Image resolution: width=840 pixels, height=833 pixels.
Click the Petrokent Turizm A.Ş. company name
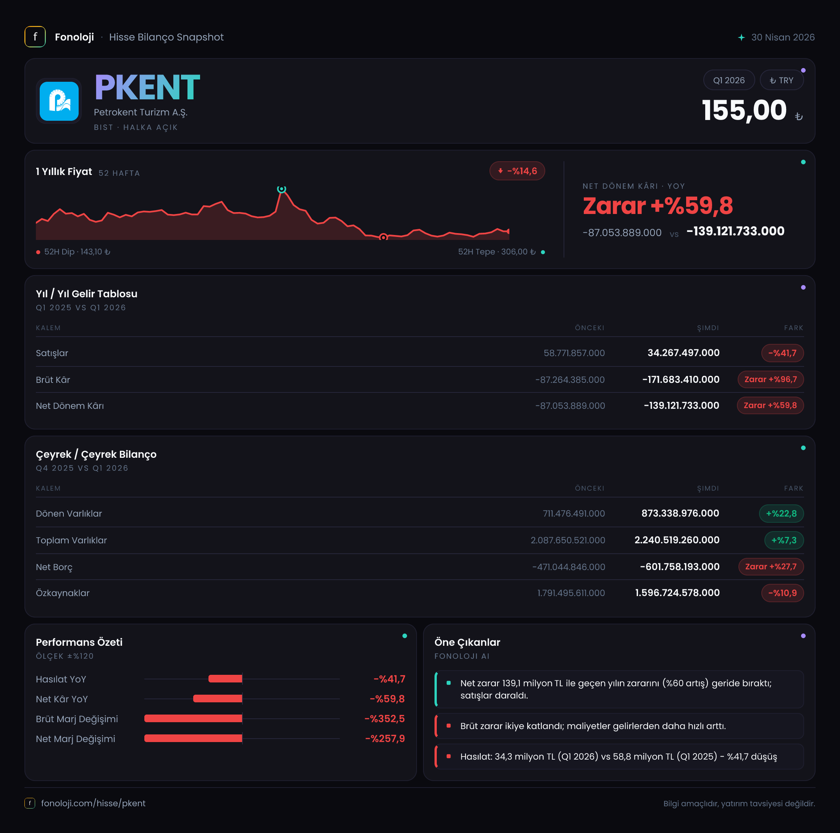(x=141, y=112)
